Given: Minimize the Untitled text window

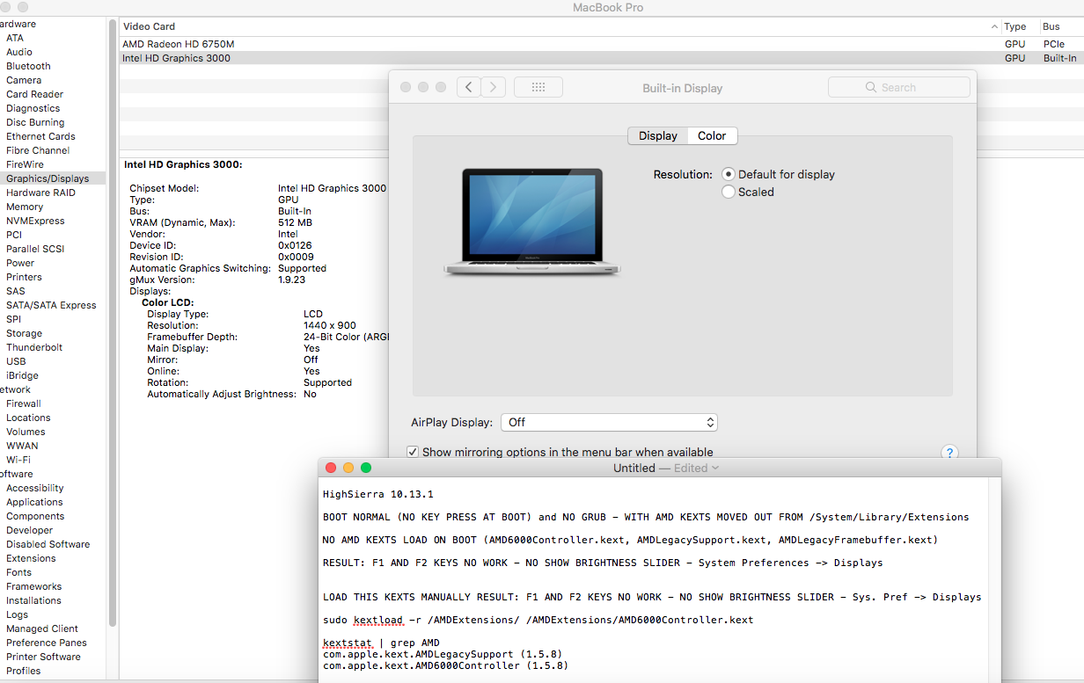Looking at the screenshot, I should coord(348,468).
